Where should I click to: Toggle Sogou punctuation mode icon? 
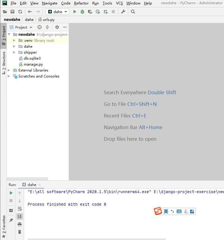pyautogui.click(x=173, y=212)
